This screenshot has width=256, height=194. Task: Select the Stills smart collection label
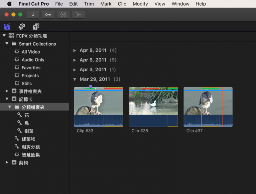point(27,84)
